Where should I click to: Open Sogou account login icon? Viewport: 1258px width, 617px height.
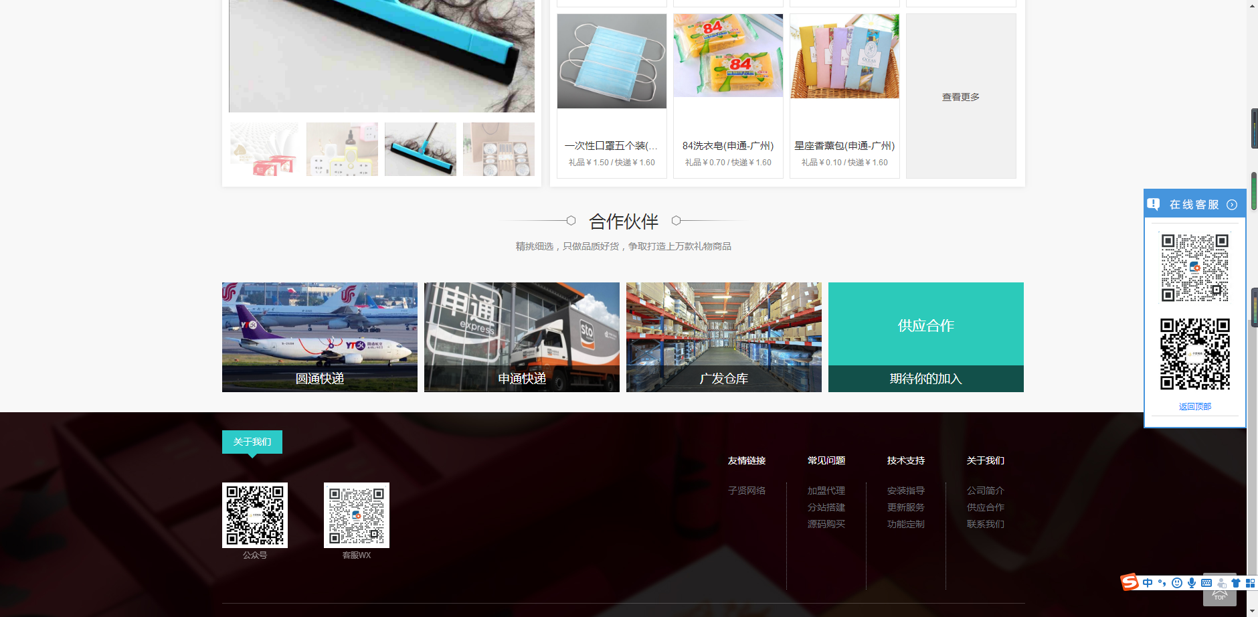(1222, 583)
